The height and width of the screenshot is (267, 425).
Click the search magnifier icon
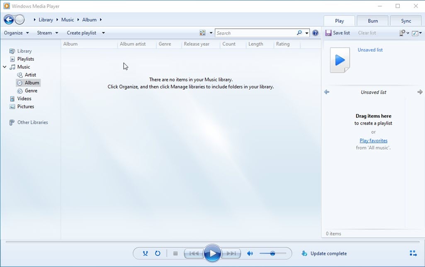299,33
